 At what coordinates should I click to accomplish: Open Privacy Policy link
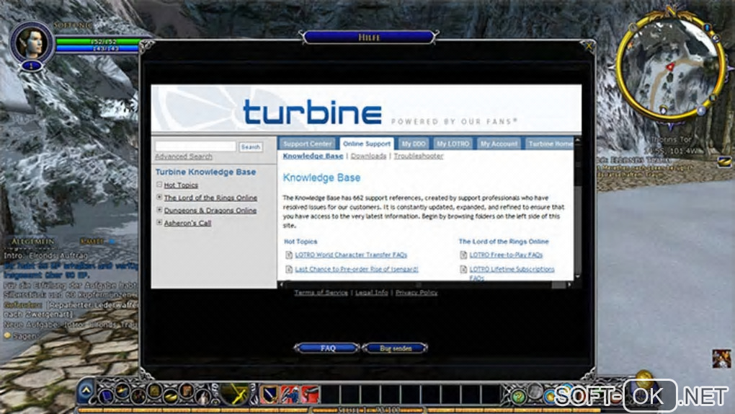tap(416, 292)
